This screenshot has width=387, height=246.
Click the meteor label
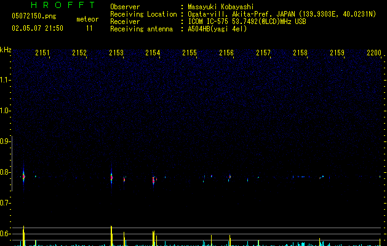(x=87, y=19)
